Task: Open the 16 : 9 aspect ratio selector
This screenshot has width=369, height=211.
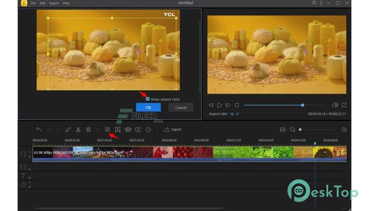Action: [234, 114]
